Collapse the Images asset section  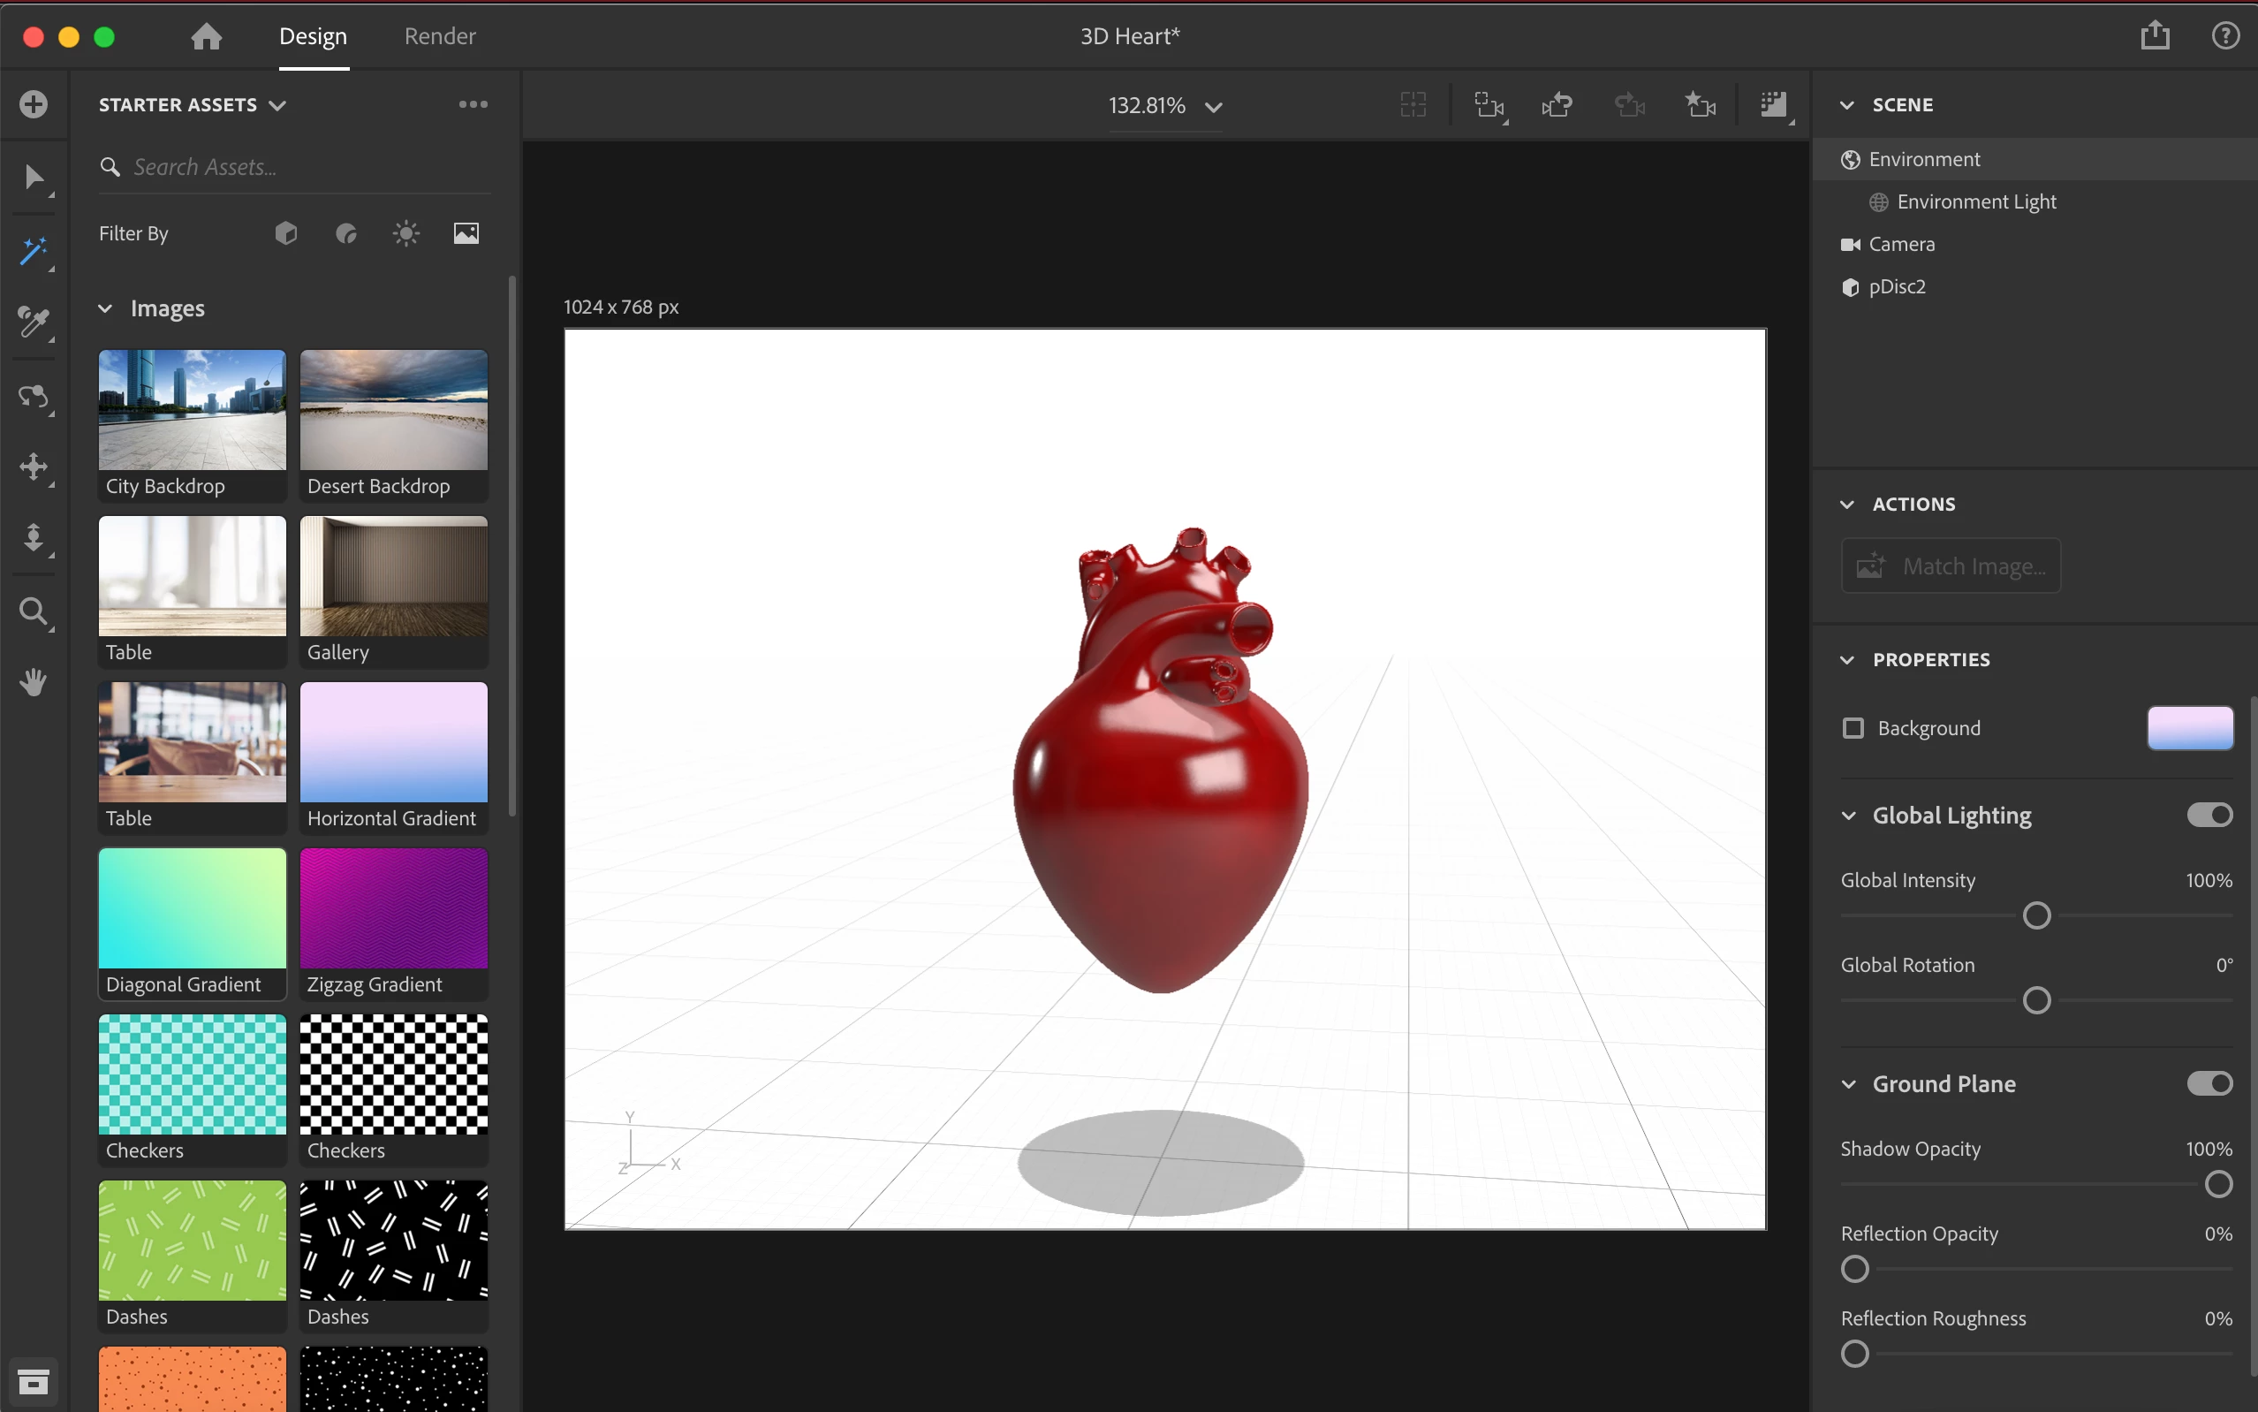pyautogui.click(x=105, y=308)
